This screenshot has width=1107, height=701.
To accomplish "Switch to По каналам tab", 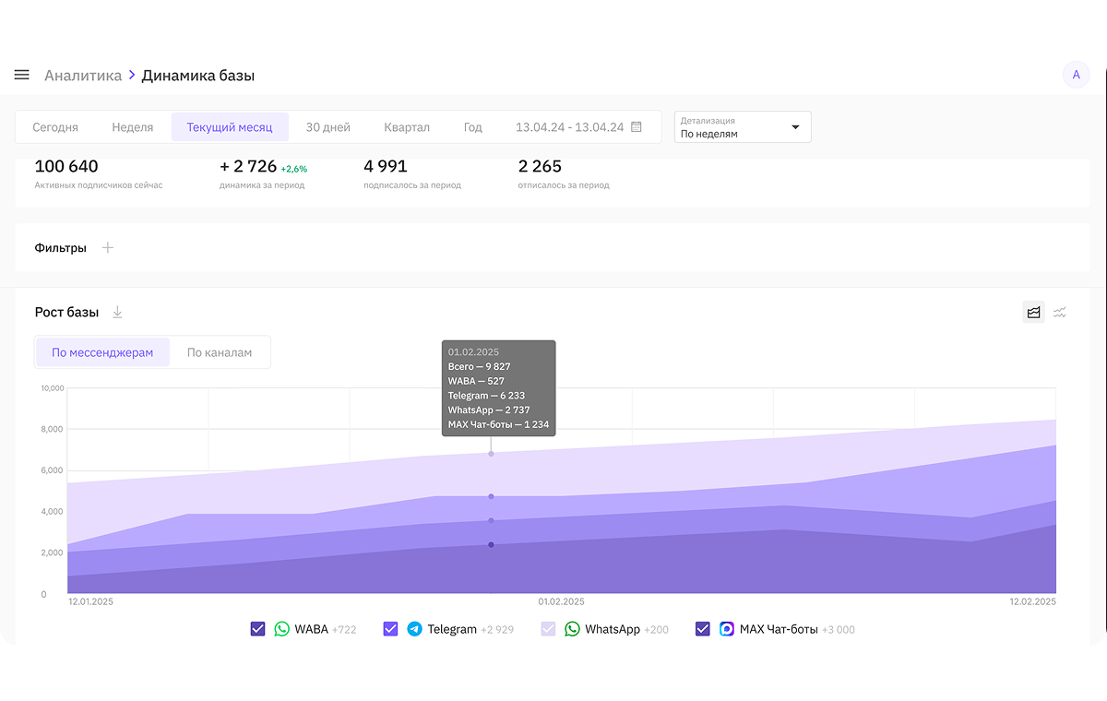I will 220,352.
